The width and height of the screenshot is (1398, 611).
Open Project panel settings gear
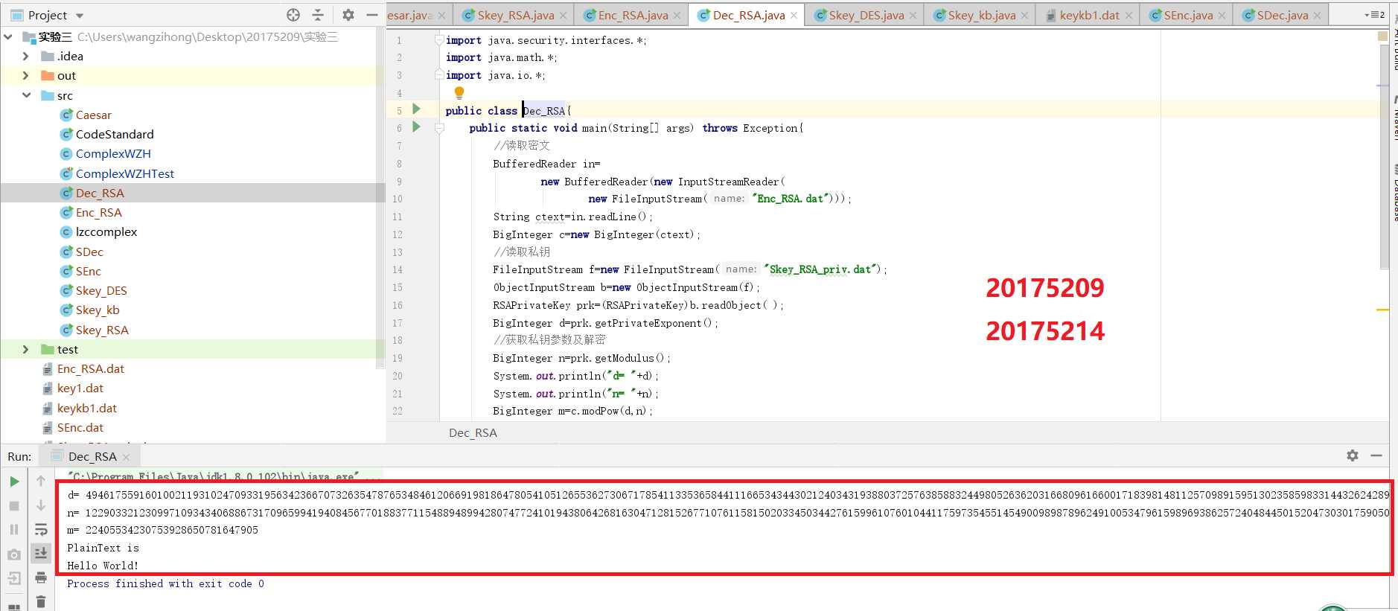point(348,15)
